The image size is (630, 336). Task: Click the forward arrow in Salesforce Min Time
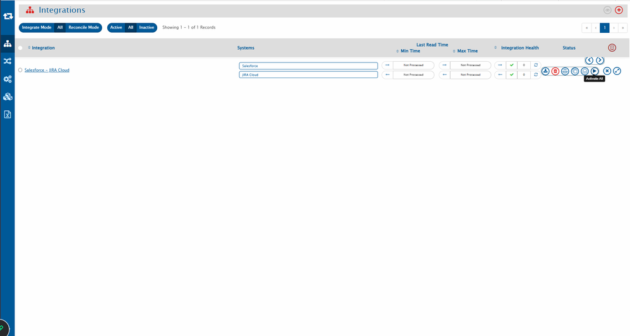click(388, 65)
